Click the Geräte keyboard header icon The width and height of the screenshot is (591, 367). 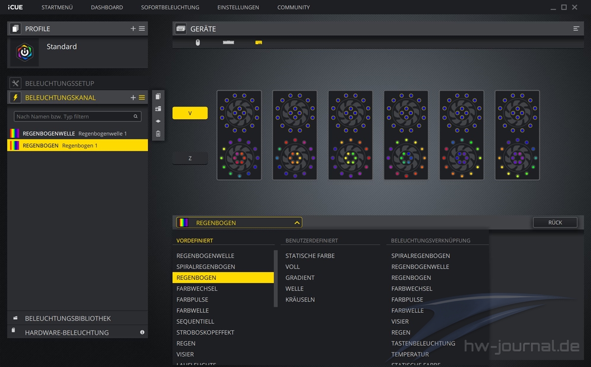pyautogui.click(x=180, y=29)
